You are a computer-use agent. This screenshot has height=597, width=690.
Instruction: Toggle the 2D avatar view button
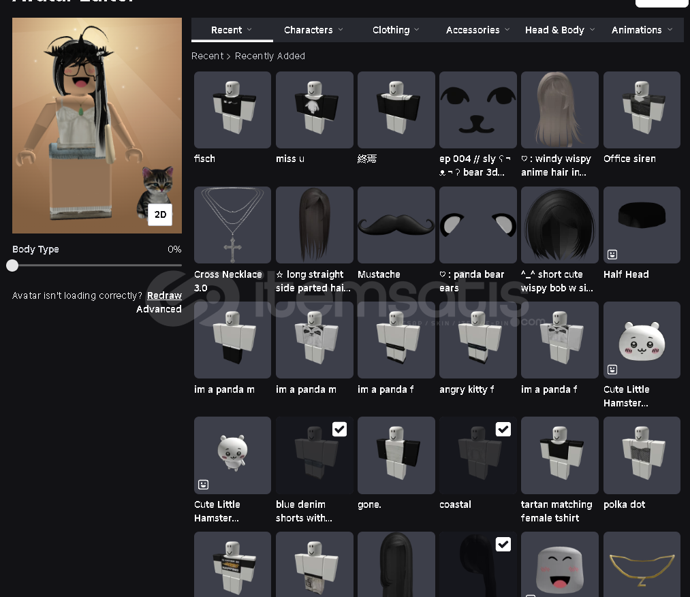[x=160, y=214]
